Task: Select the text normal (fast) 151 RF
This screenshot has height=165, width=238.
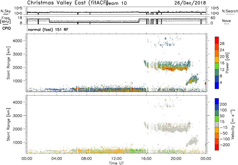Action: pyautogui.click(x=48, y=29)
